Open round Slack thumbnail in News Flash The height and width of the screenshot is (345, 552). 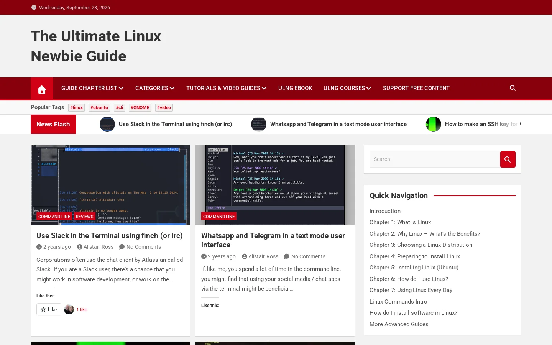[x=107, y=124]
